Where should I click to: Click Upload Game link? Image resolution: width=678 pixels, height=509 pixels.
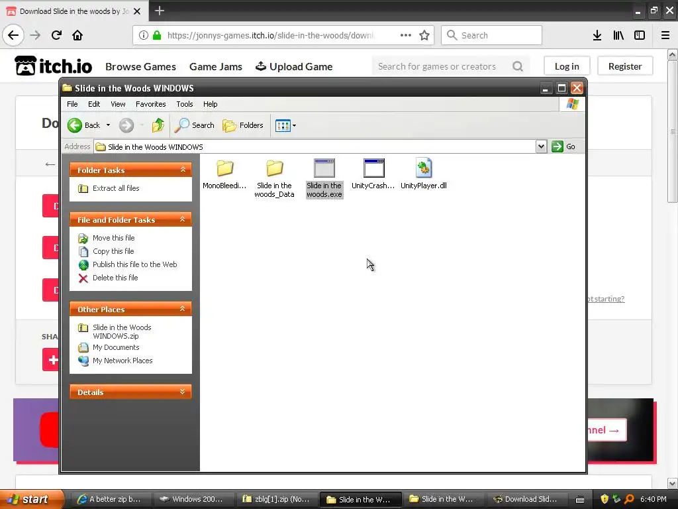coord(294,67)
